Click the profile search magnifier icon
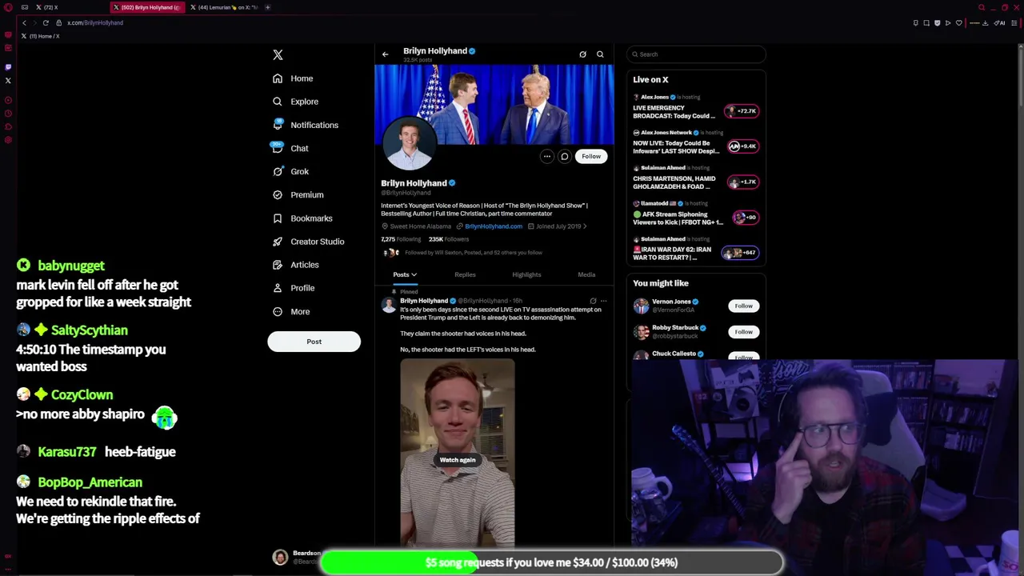Screen dimensions: 1024x576 pyautogui.click(x=600, y=54)
